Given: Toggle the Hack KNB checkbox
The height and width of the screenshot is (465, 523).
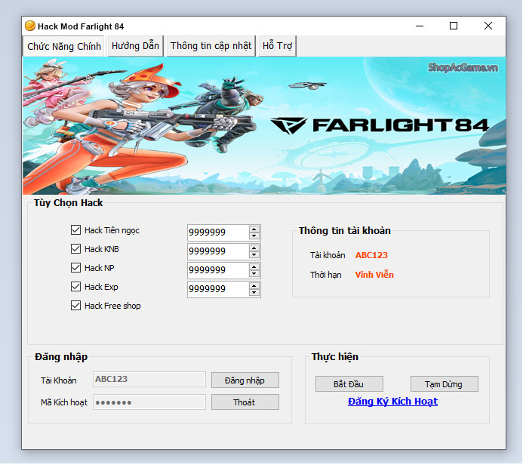Looking at the screenshot, I should click(x=75, y=249).
